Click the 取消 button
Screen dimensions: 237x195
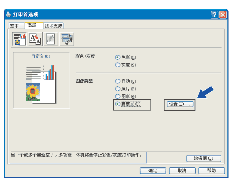(182, 171)
